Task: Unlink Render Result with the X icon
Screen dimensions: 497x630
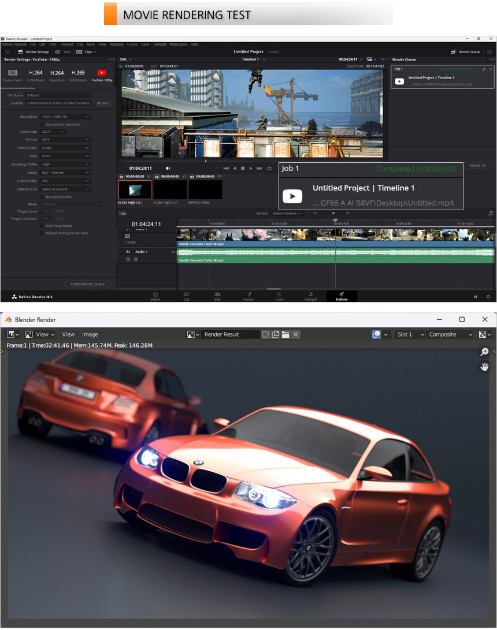Action: coord(295,334)
